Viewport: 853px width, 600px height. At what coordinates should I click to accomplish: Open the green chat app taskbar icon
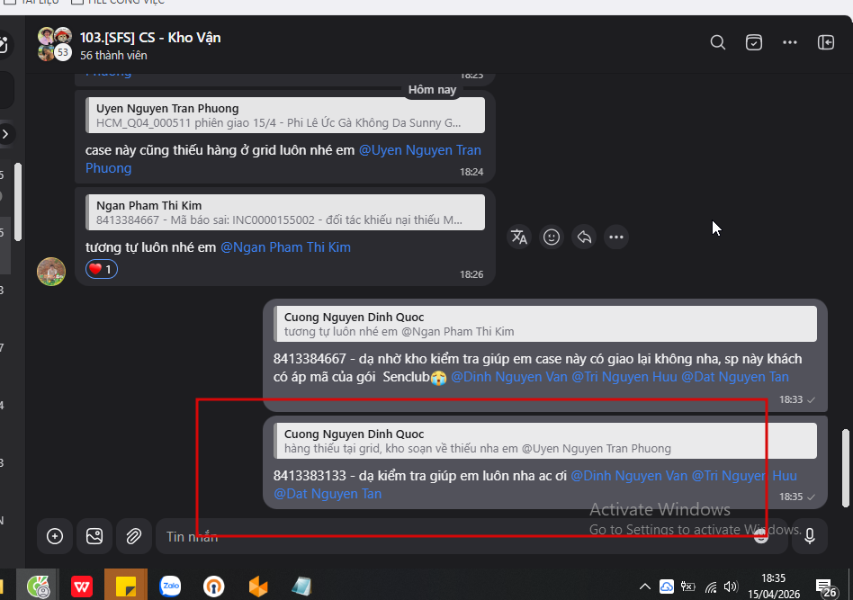(38, 587)
